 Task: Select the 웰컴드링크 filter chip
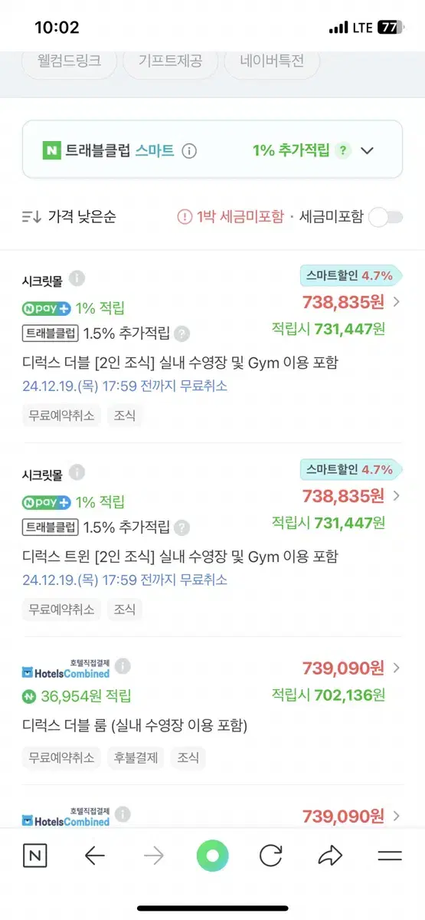pos(70,61)
